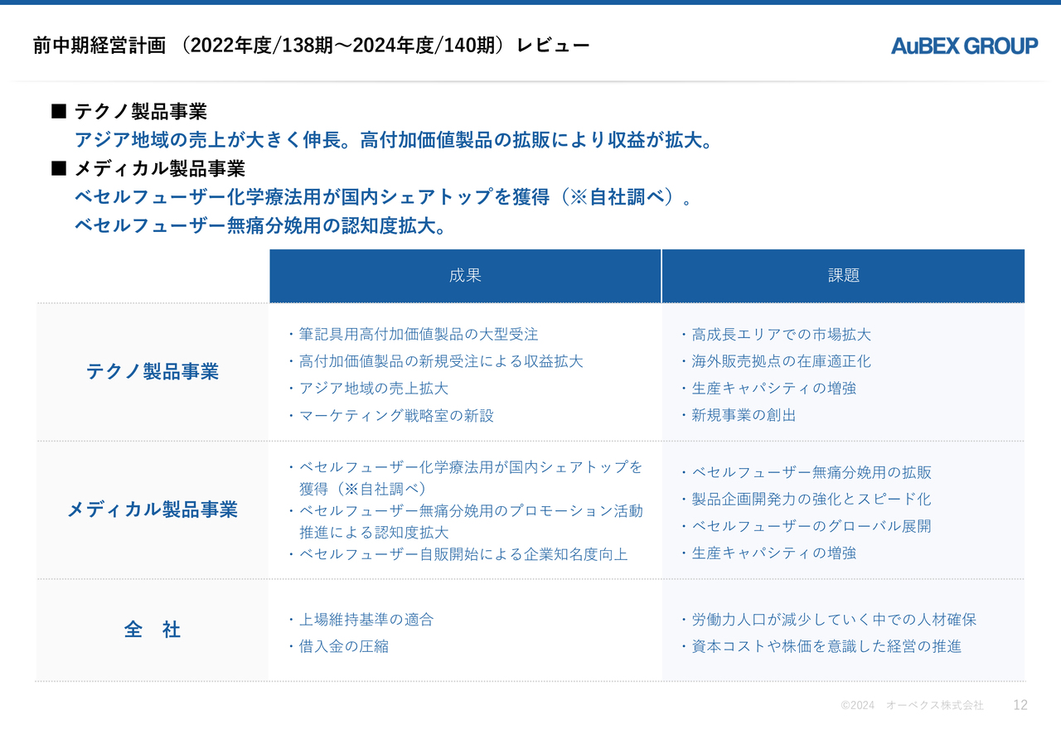Click 高付加価値製品の新規受注による収益拡大
Image resolution: width=1061 pixels, height=734 pixels.
pyautogui.click(x=435, y=361)
